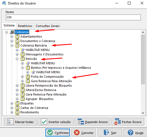Image resolution: width=147 pixels, height=137 pixels.
Task: Click the clipboard icon next to Adiantamentos
Action: 17,36
